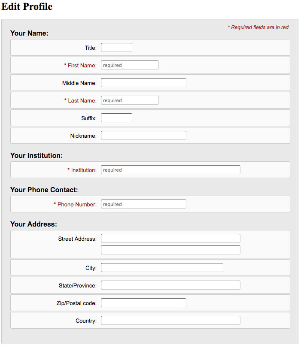301x348 pixels.
Task: Click the Edit Profile page heading
Action: pyautogui.click(x=27, y=7)
